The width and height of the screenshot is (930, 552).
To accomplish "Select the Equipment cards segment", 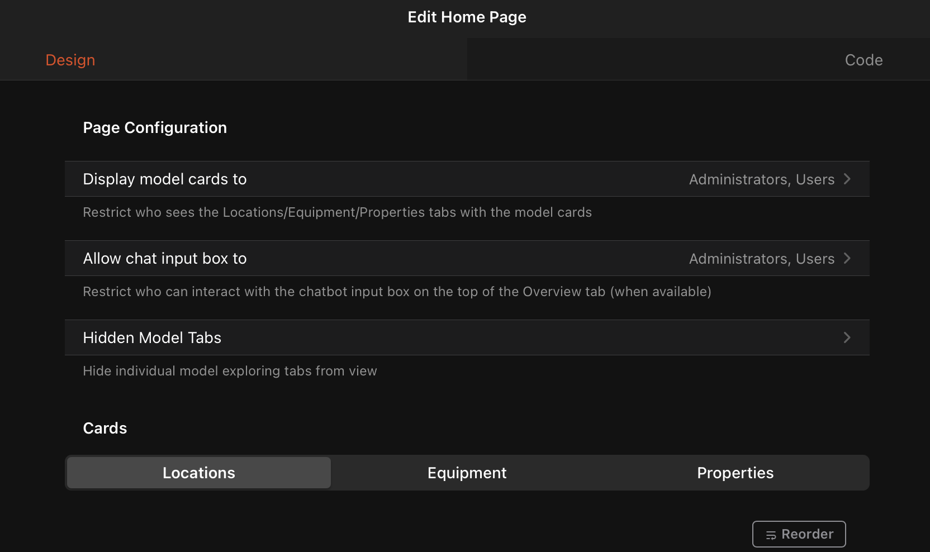I will 467,473.
